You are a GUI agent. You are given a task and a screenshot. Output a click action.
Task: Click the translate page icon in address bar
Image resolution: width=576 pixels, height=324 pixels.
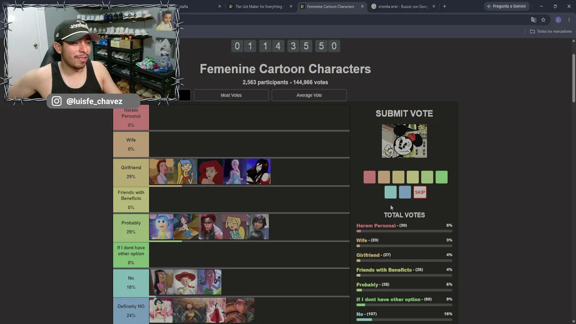pyautogui.click(x=533, y=20)
